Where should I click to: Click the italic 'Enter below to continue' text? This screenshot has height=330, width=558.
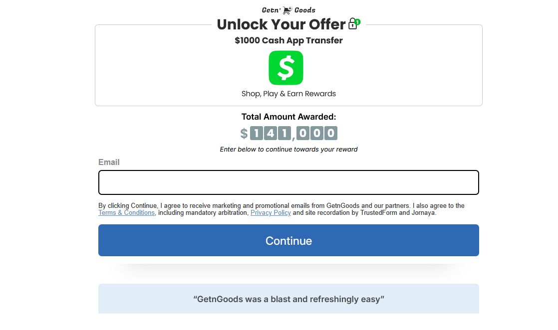click(x=288, y=149)
